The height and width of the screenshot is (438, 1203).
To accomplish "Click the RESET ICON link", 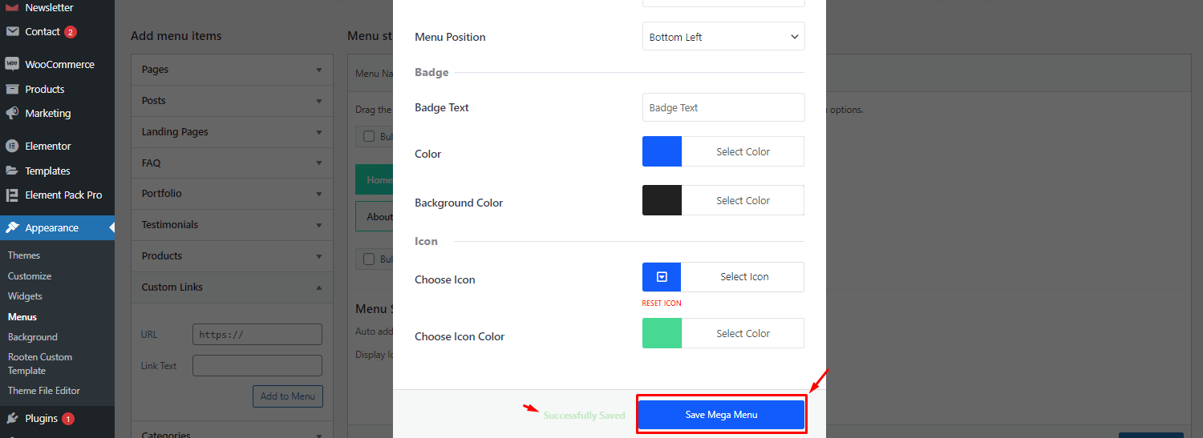I will (662, 303).
